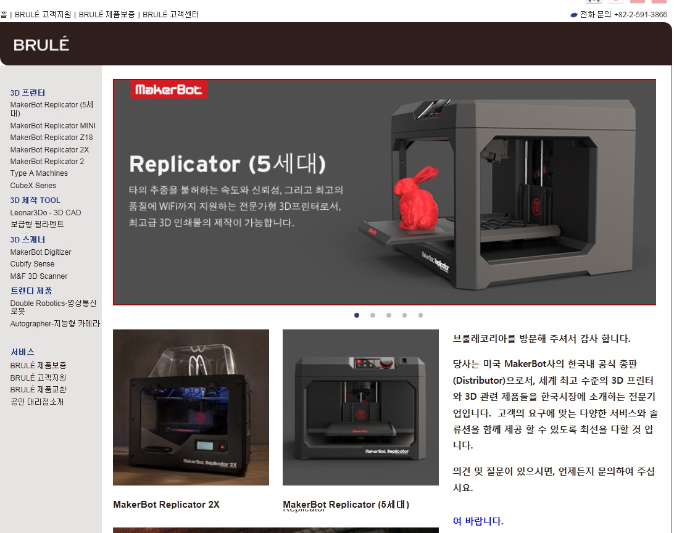Select the first carousel dot
Image resolution: width=674 pixels, height=533 pixels.
click(x=356, y=315)
